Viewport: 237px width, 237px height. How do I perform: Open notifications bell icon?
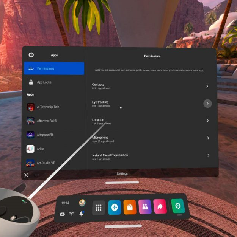click(x=82, y=214)
